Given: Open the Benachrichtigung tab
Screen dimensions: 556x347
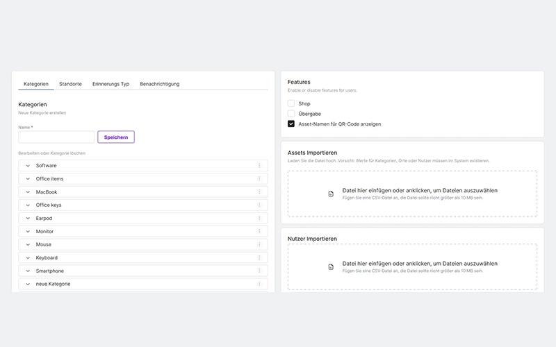Looking at the screenshot, I should 160,84.
